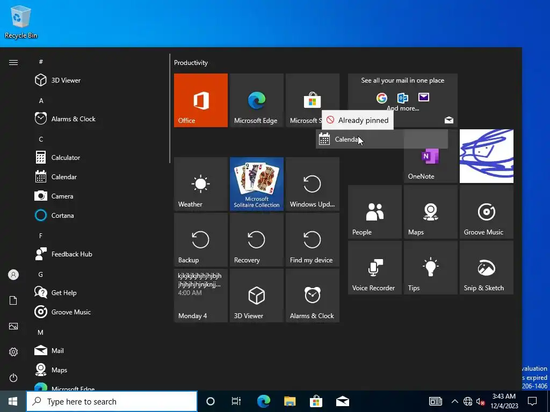Select the 'G' letter group header
This screenshot has height=412, width=550.
pos(41,274)
